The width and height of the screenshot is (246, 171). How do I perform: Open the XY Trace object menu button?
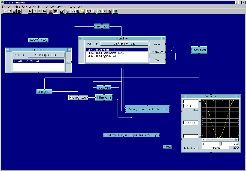click(183, 96)
